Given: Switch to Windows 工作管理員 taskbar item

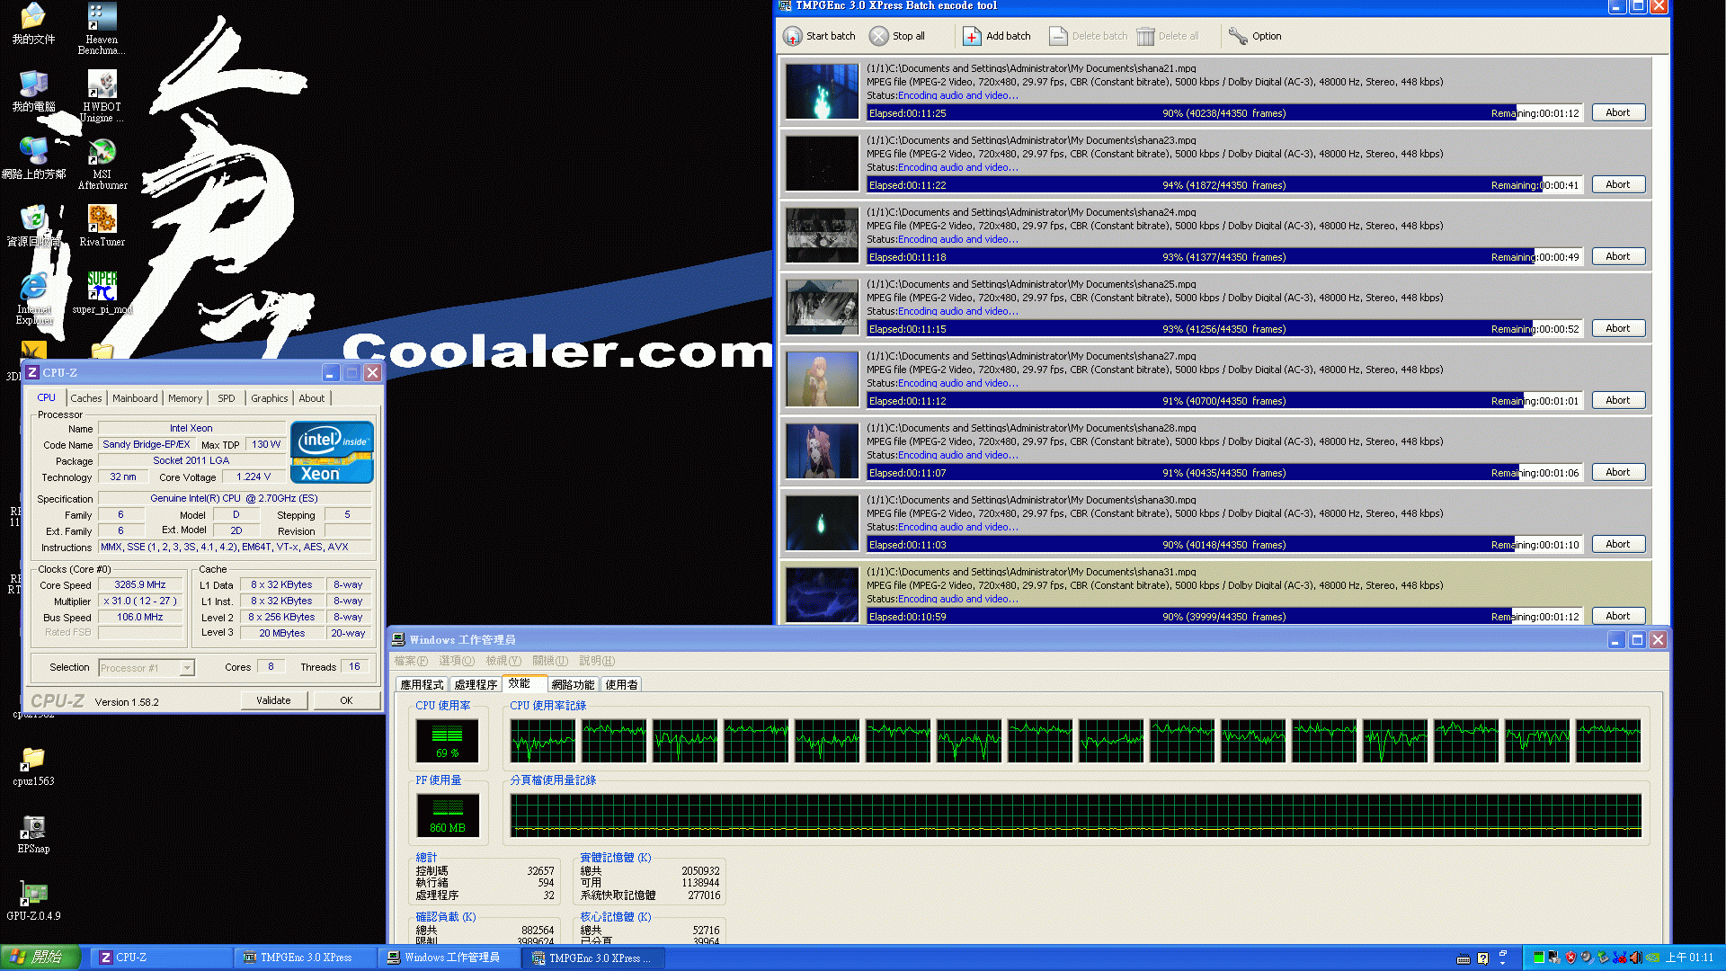Looking at the screenshot, I should point(449,958).
